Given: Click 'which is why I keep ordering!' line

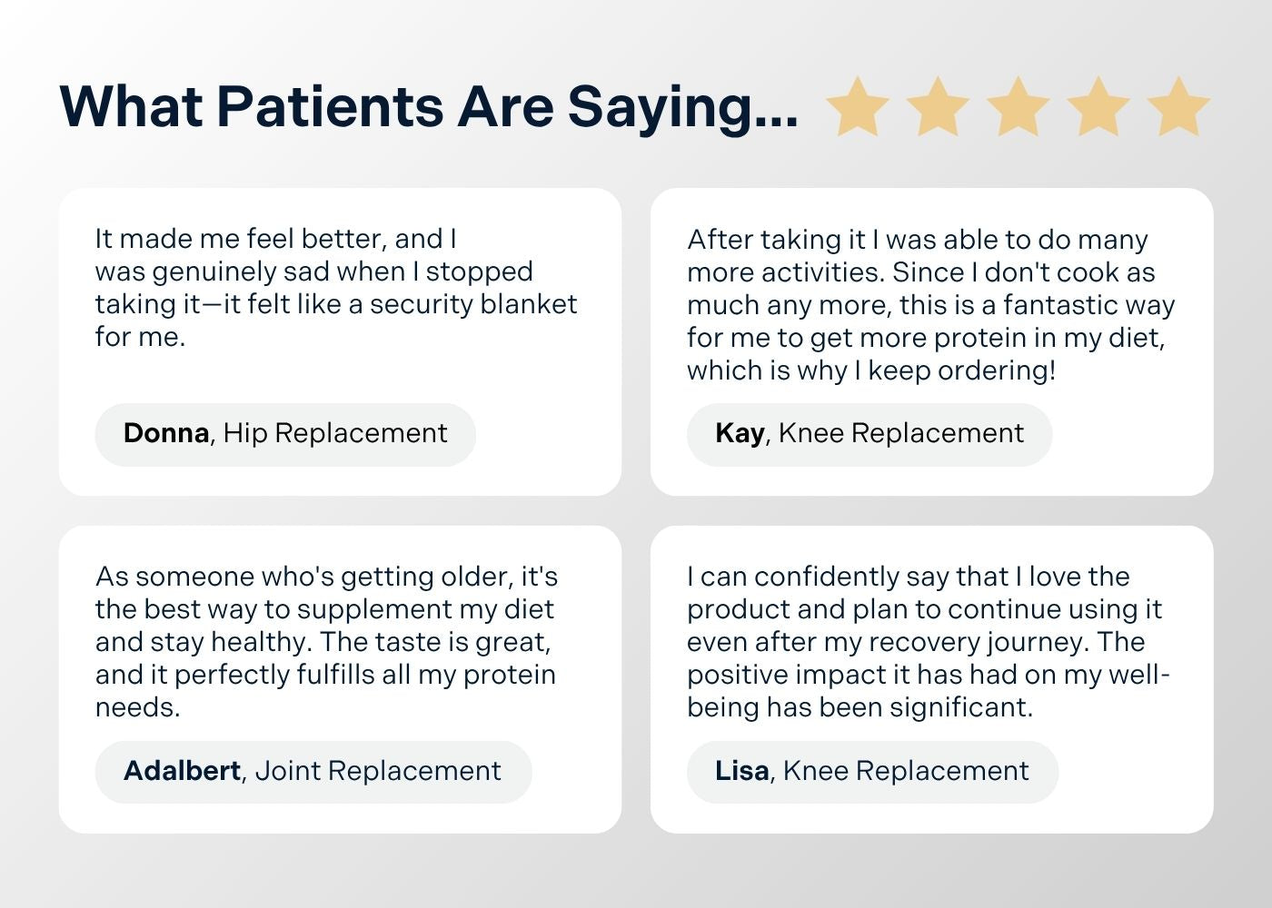Looking at the screenshot, I should pyautogui.click(x=871, y=370).
